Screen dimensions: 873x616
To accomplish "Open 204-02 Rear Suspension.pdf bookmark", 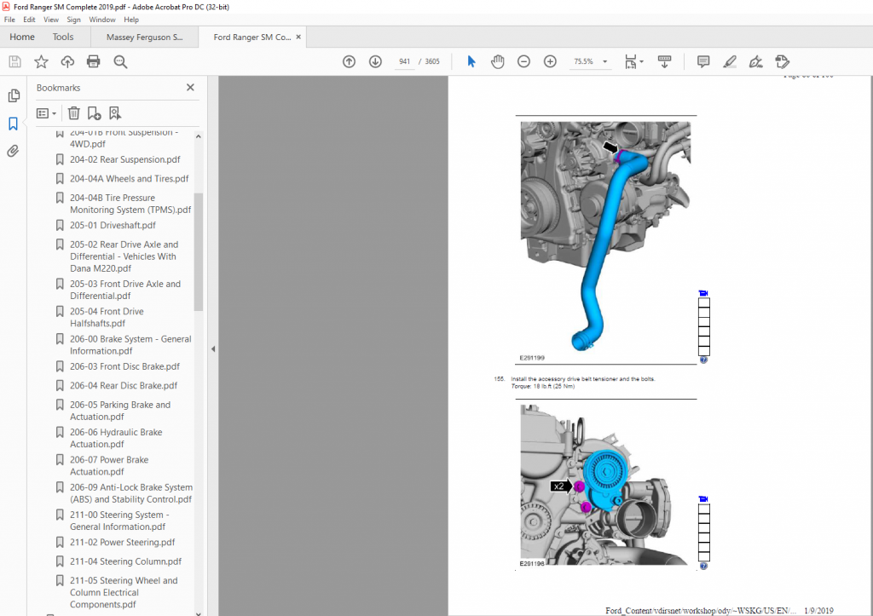I will pyautogui.click(x=124, y=159).
